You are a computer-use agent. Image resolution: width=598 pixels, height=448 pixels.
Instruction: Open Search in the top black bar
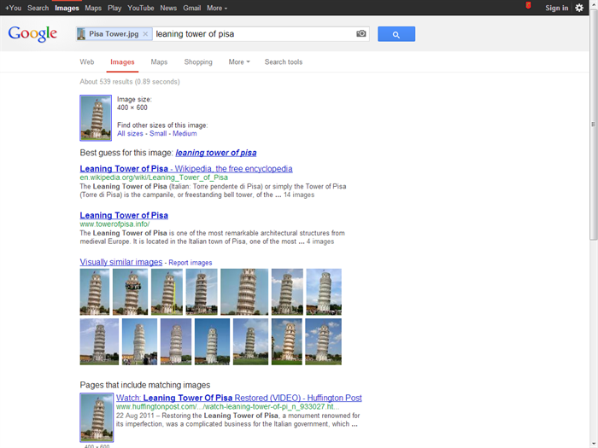(38, 8)
